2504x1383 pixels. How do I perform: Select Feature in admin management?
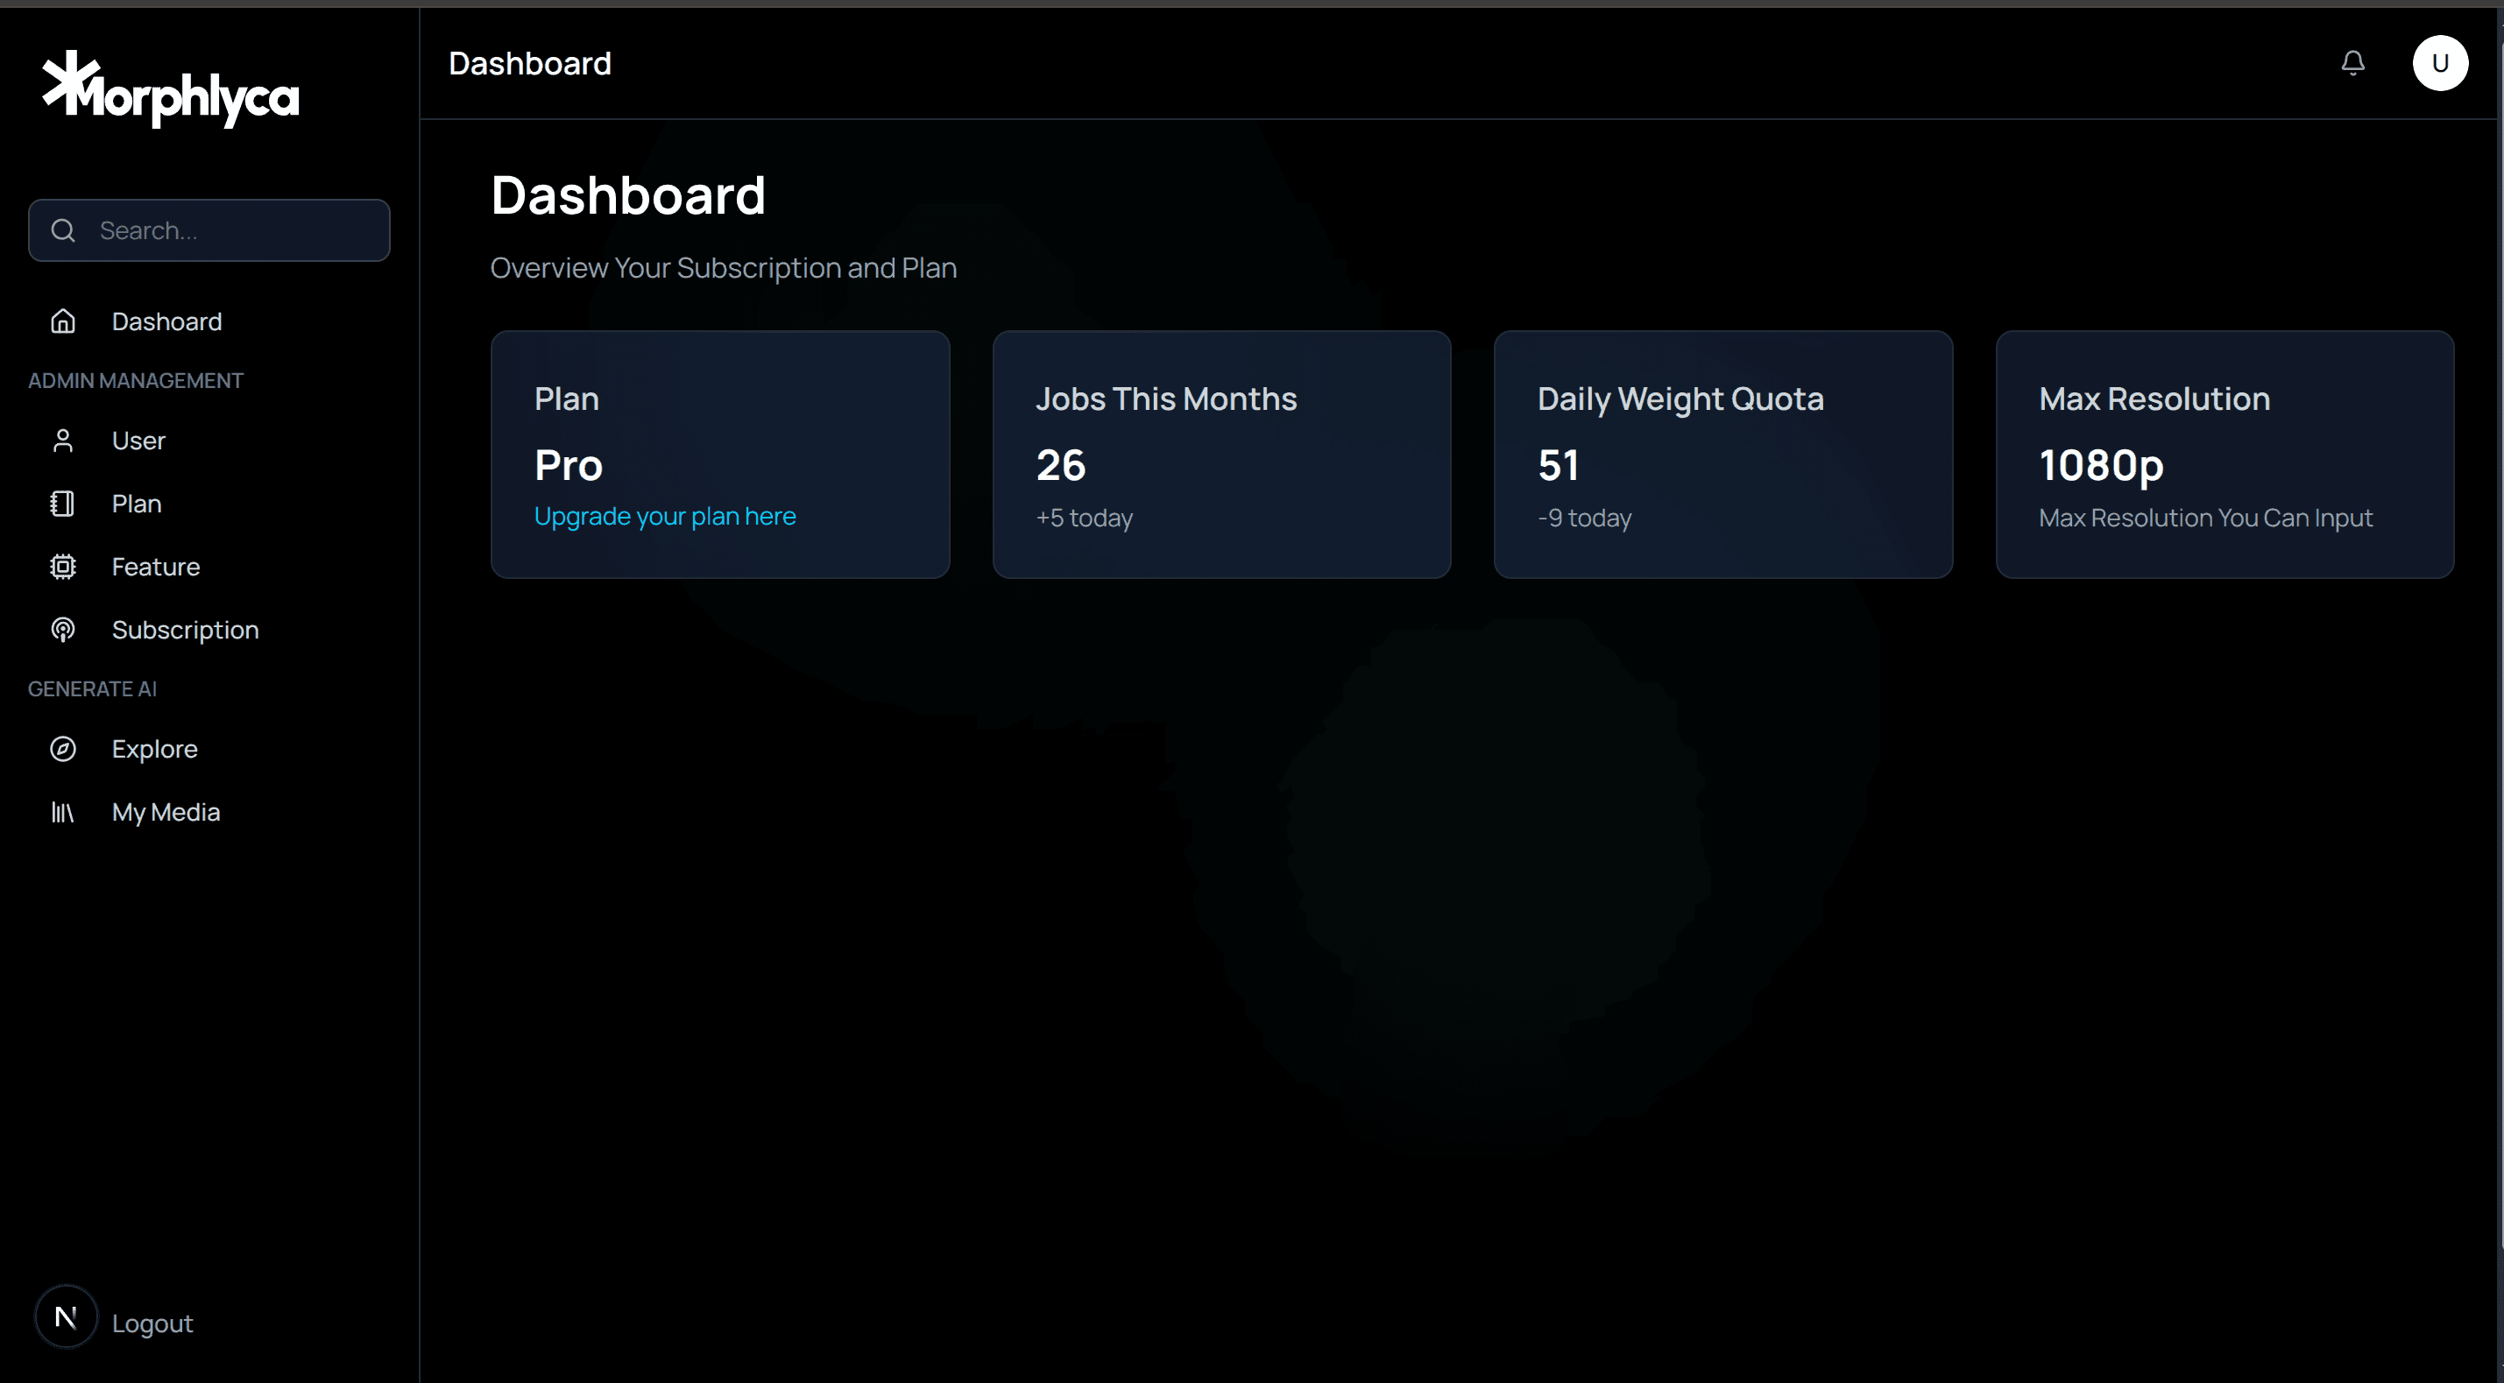click(x=156, y=567)
